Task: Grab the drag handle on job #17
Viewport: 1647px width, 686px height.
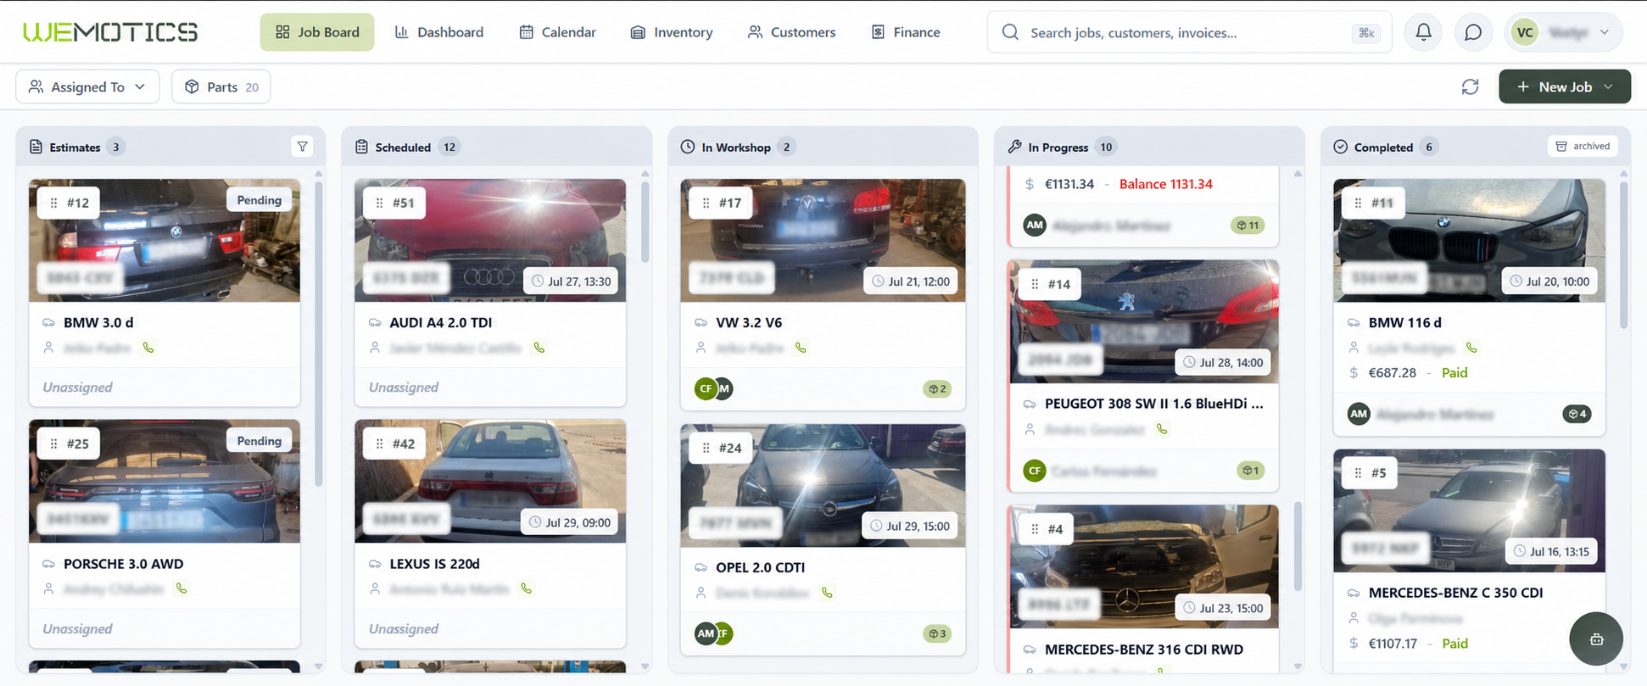Action: click(706, 203)
